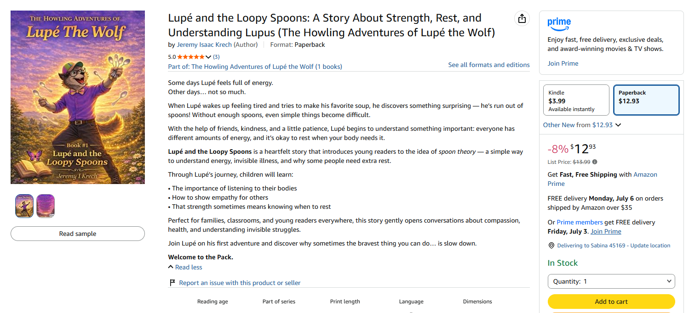Open the Quantity dropdown
This screenshot has height=313, width=689.
611,281
